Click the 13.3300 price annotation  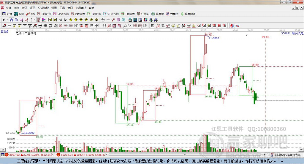[29, 133]
